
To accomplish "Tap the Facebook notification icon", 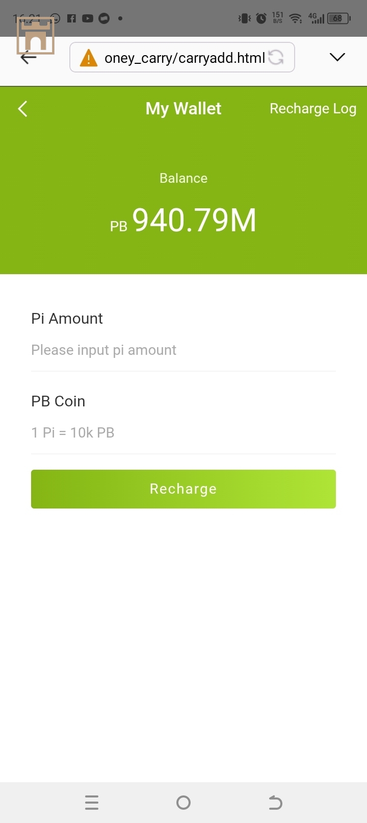I will [71, 18].
